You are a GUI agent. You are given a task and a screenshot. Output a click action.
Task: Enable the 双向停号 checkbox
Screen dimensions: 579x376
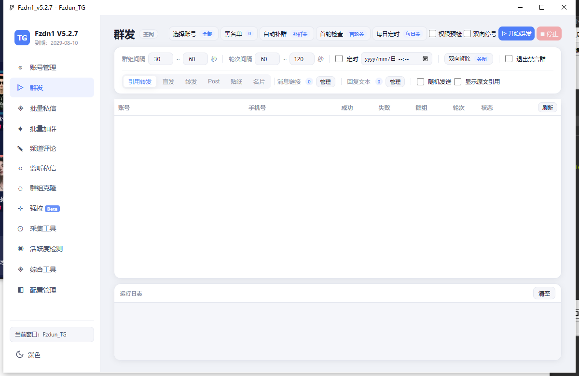(x=468, y=34)
